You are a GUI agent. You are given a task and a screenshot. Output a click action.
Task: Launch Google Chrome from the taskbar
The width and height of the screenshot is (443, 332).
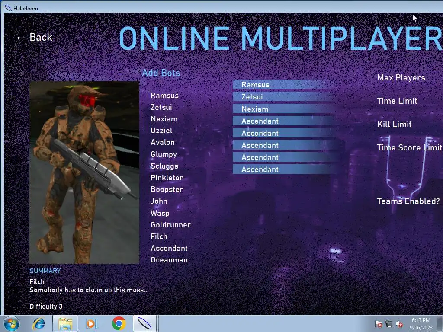click(119, 323)
